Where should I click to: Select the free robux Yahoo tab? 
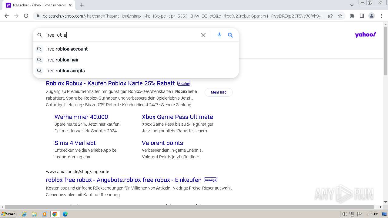(x=39, y=5)
